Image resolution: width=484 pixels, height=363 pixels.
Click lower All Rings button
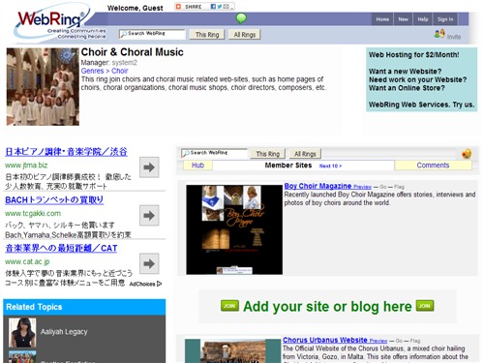[305, 154]
